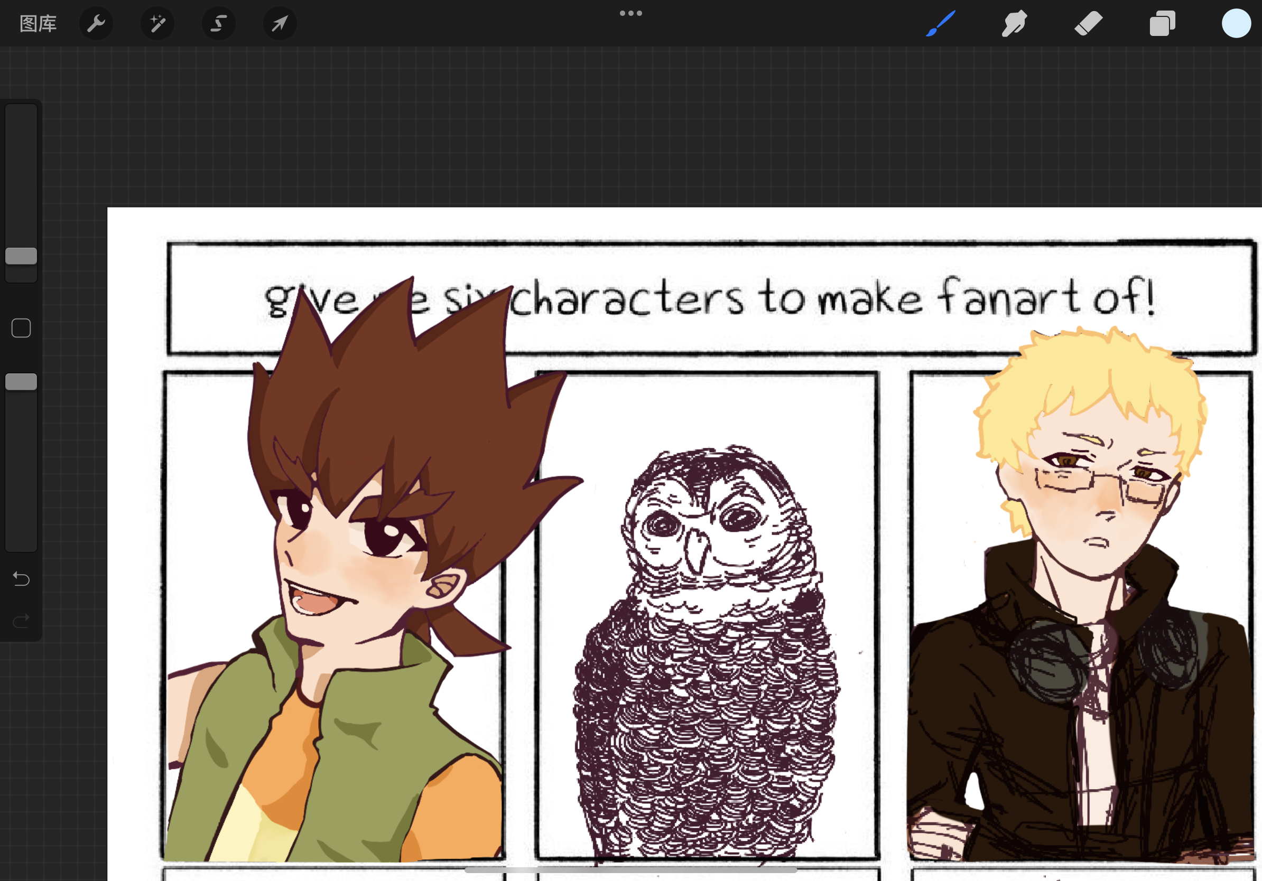Select the Smudge tool

[x=1014, y=24]
